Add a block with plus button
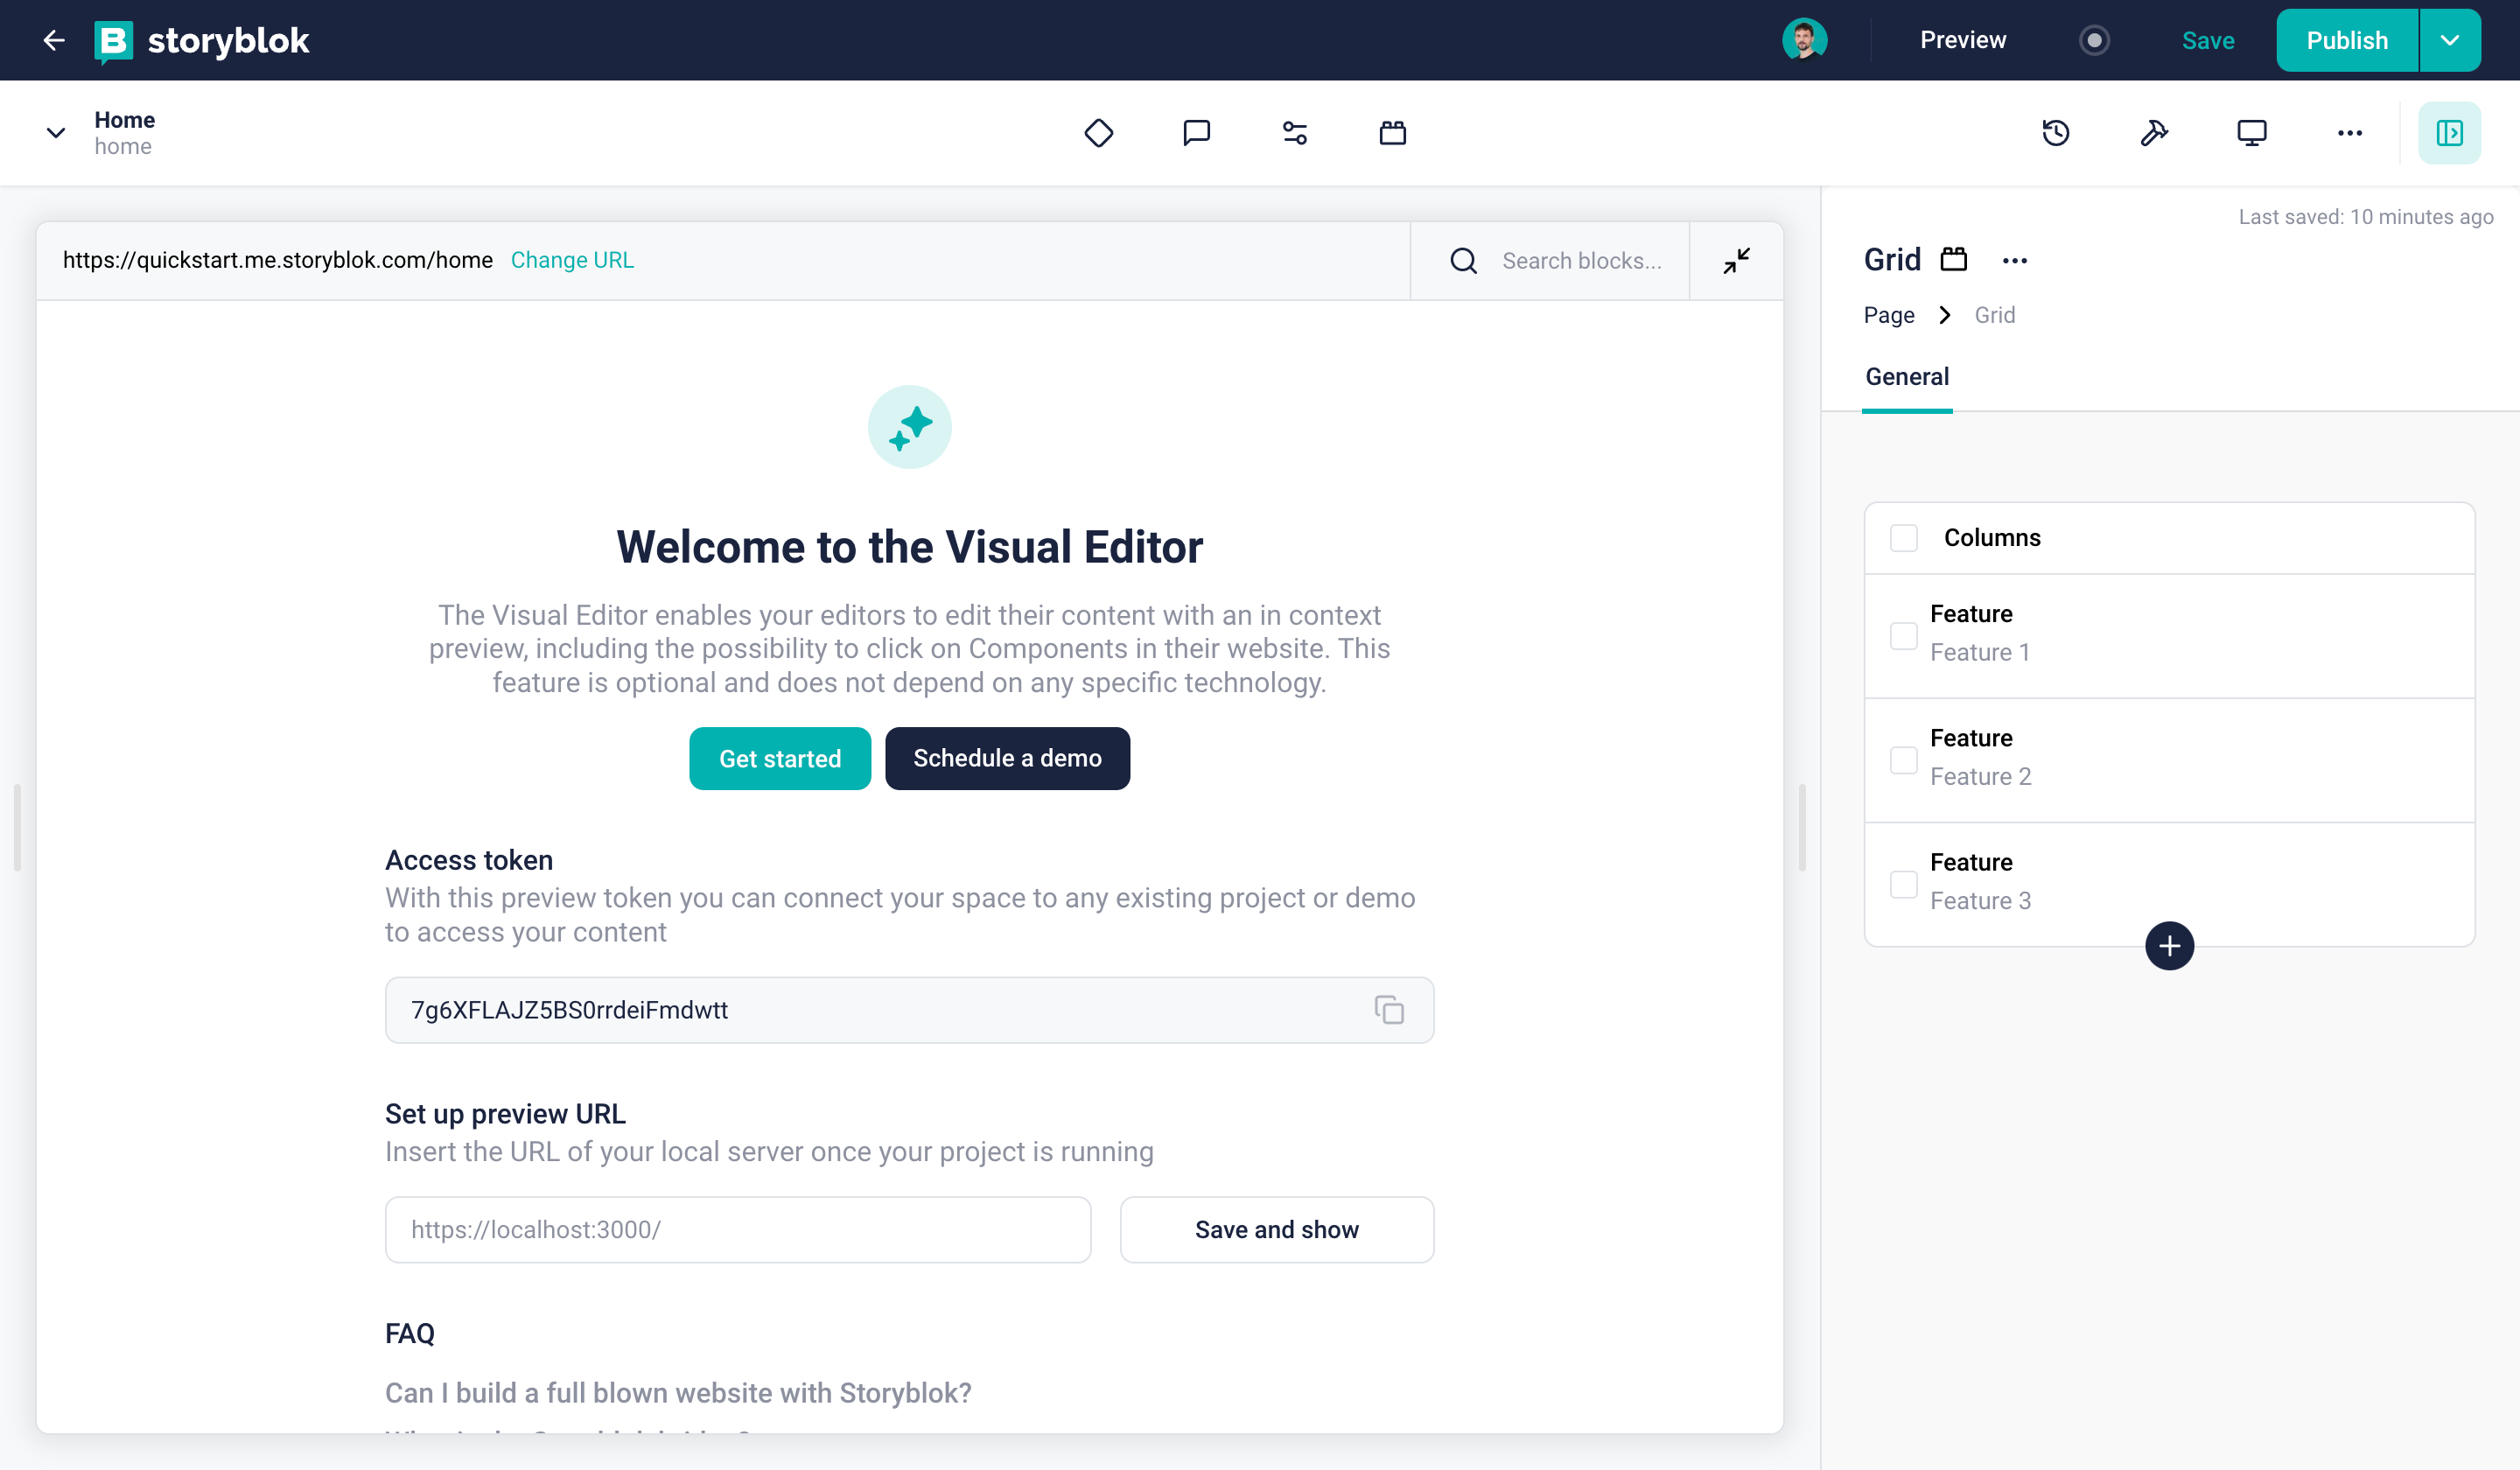This screenshot has height=1470, width=2520. click(2169, 946)
